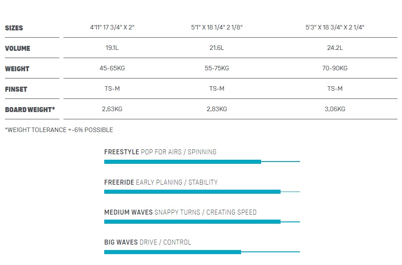Viewport: 402px width, 265px height.
Task: Click the 19.1L volume value
Action: [112, 48]
